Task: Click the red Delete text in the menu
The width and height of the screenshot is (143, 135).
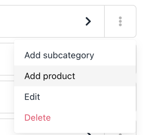Action: pyautogui.click(x=38, y=118)
